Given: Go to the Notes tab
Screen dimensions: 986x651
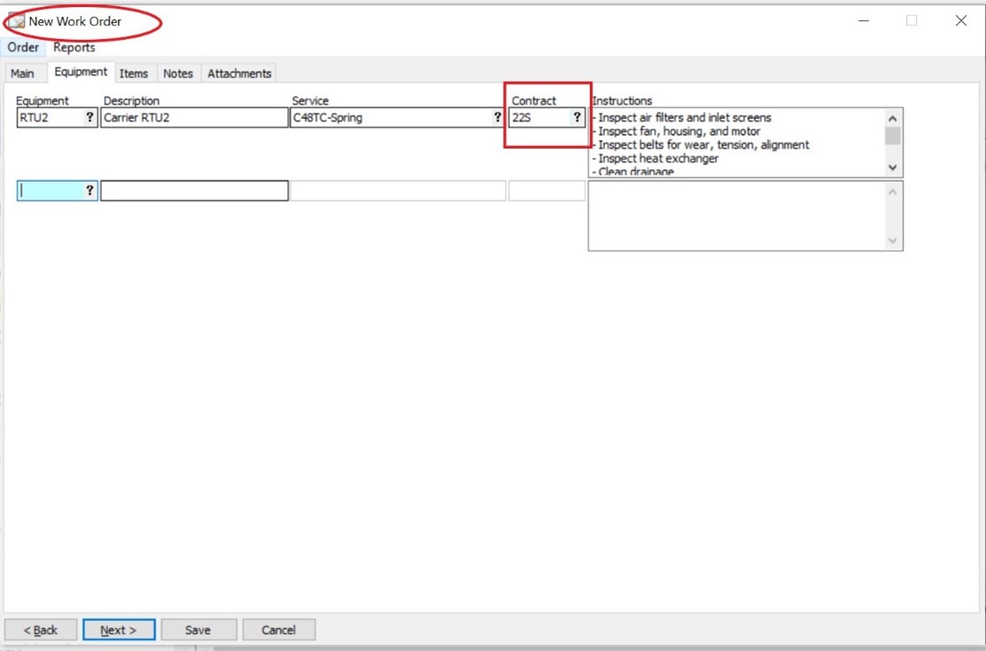Looking at the screenshot, I should (178, 74).
